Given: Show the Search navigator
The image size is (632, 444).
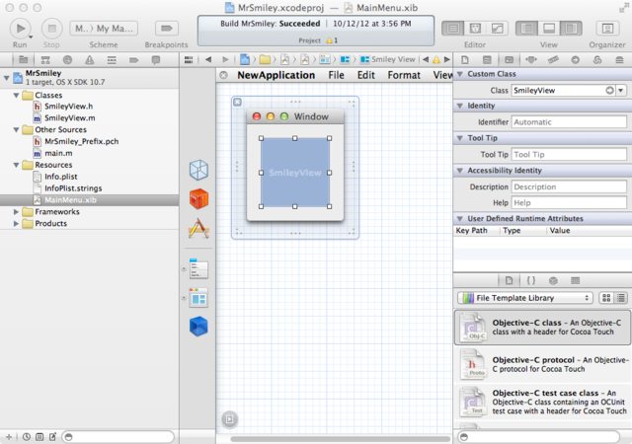Looking at the screenshot, I should click(x=67, y=60).
